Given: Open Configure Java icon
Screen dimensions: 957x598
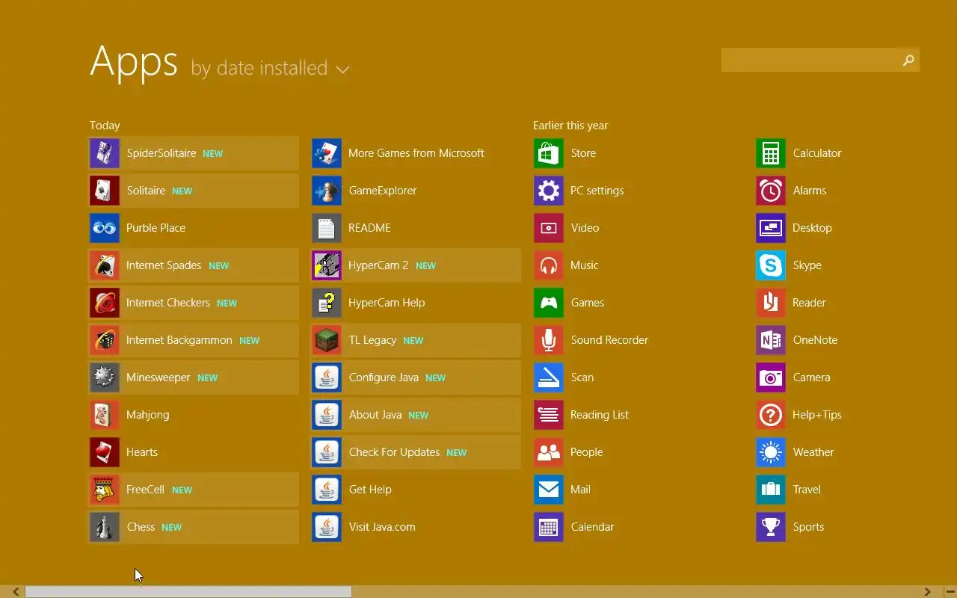Looking at the screenshot, I should coord(327,377).
